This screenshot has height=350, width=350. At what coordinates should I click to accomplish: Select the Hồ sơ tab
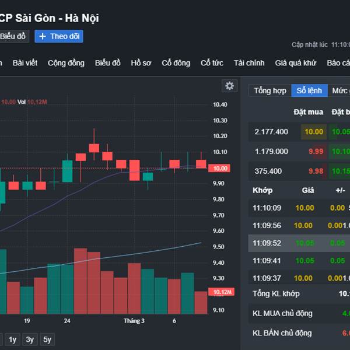(x=141, y=63)
